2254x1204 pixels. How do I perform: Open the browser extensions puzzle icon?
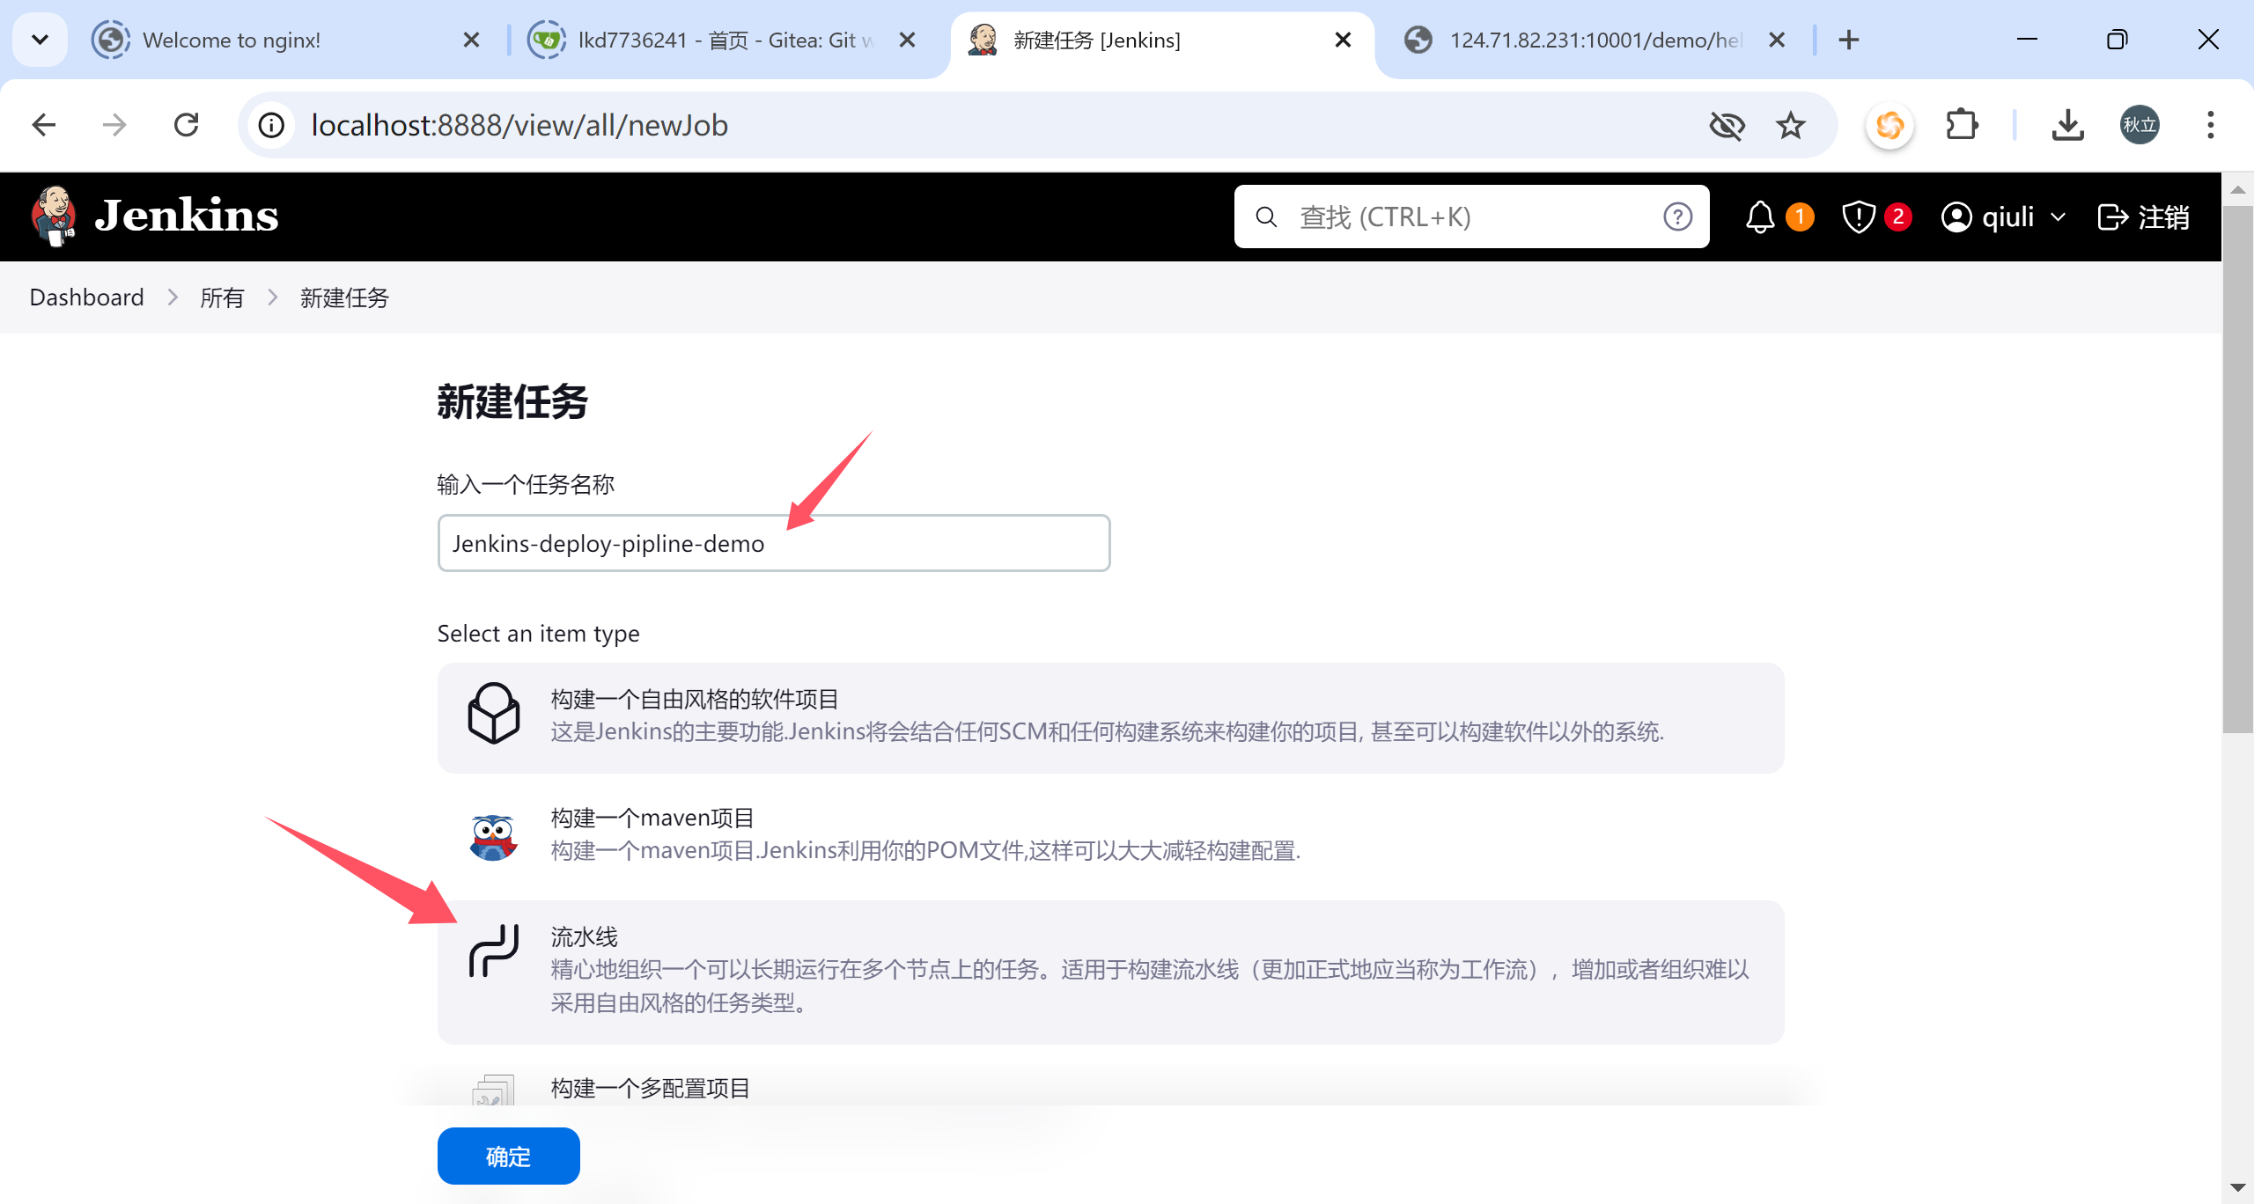tap(1961, 125)
